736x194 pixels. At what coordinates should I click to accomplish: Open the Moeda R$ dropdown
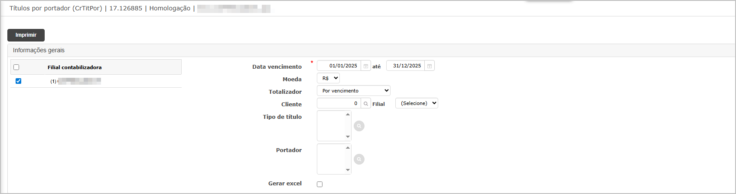[329, 78]
